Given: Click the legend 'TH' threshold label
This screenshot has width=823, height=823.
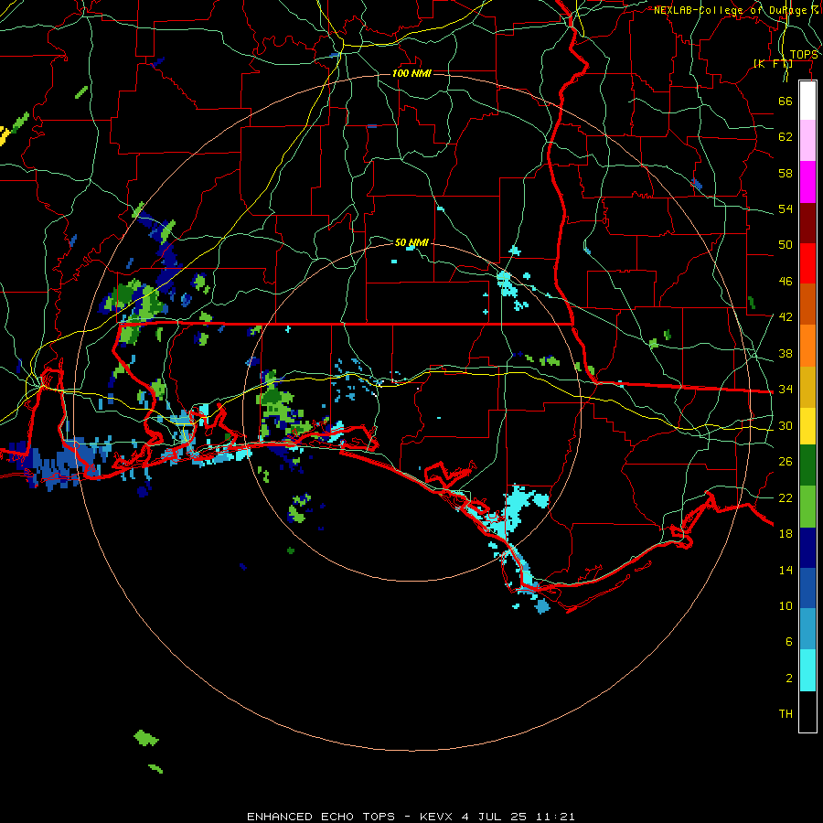Looking at the screenshot, I should [786, 714].
